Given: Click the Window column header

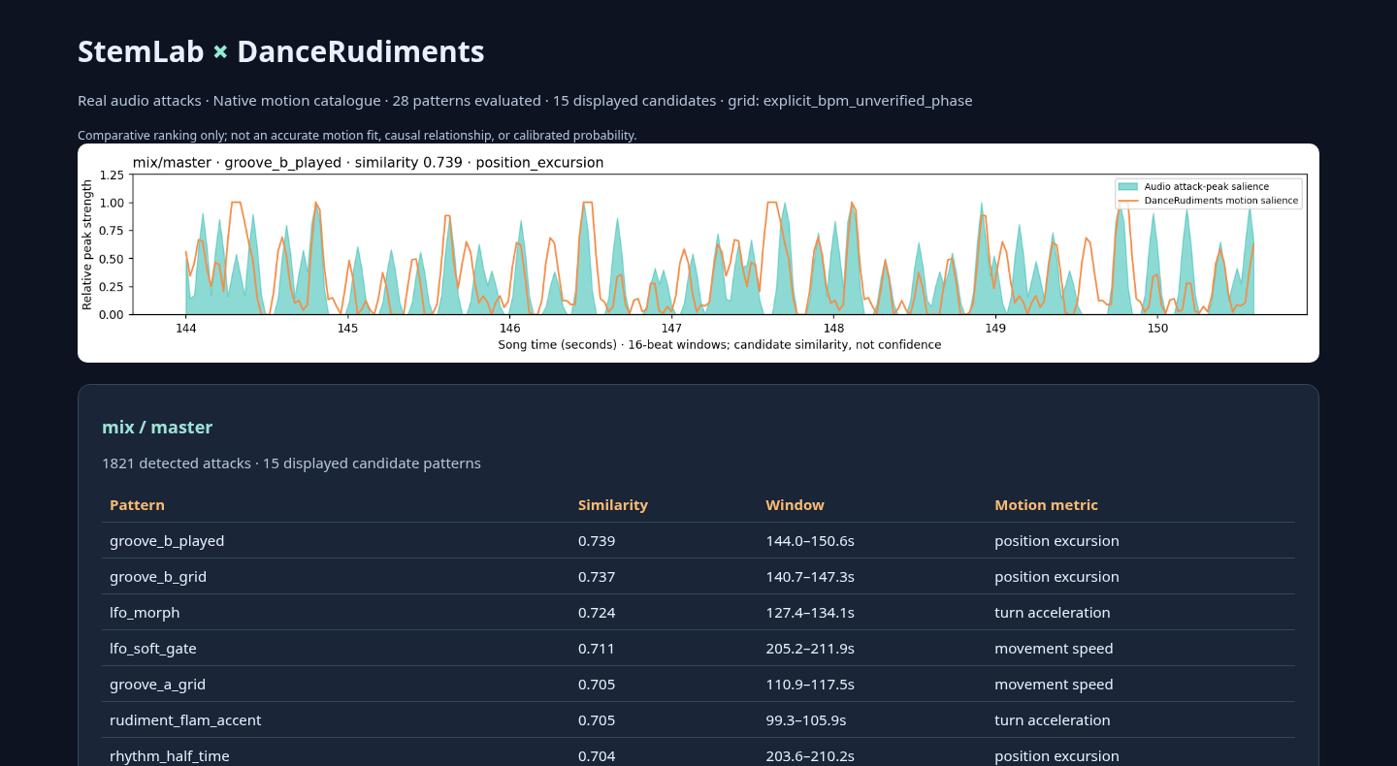Looking at the screenshot, I should click(x=795, y=505).
